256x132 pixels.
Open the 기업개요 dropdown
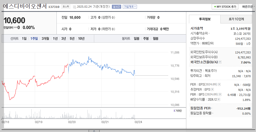pyautogui.click(x=130, y=7)
